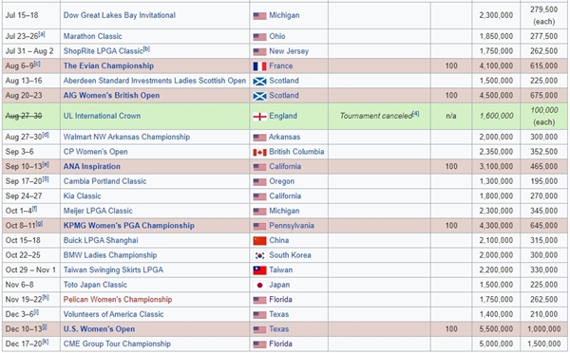This screenshot has height=353, width=570.
Task: Click the Canadian flag beside British Columbia
Action: click(x=259, y=152)
